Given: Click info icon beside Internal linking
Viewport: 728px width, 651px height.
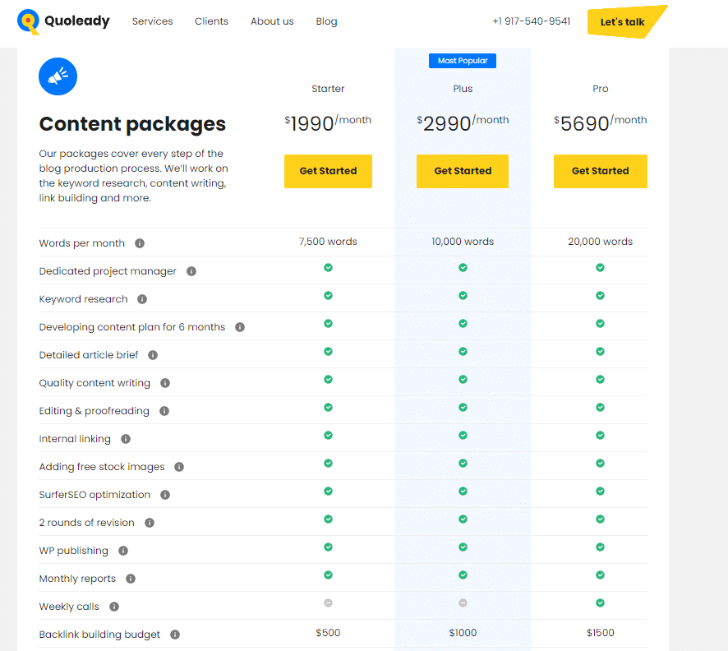Looking at the screenshot, I should pos(127,439).
